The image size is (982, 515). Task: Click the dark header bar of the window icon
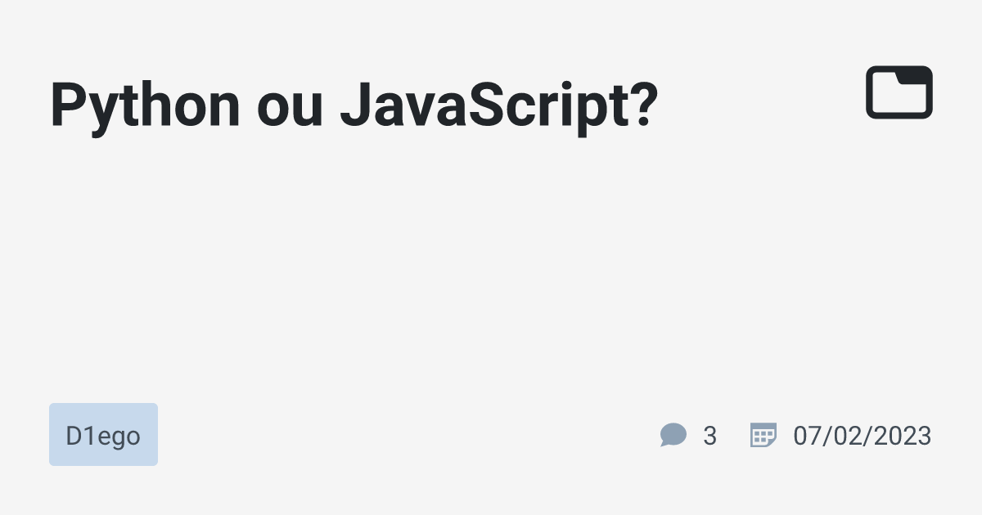pyautogui.click(x=914, y=74)
